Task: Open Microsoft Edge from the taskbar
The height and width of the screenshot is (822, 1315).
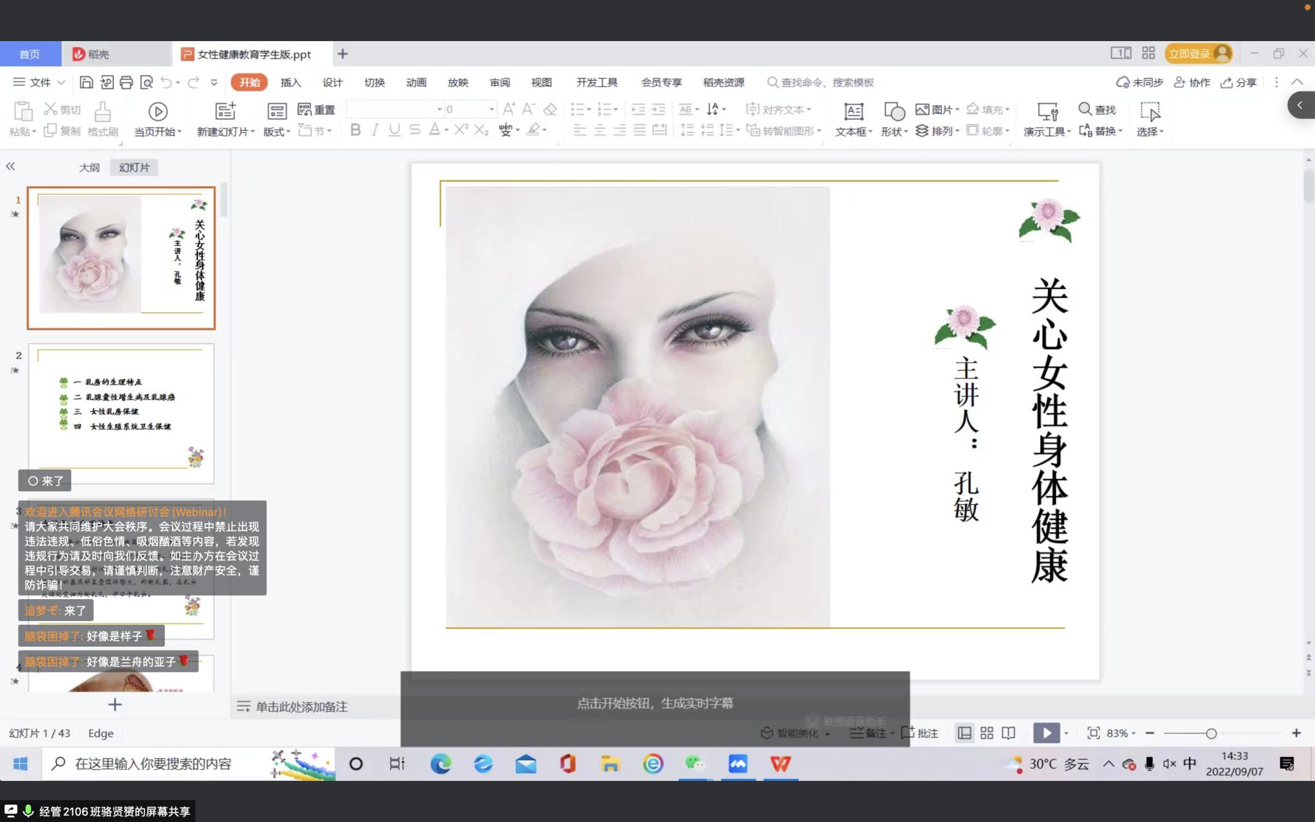Action: tap(440, 764)
